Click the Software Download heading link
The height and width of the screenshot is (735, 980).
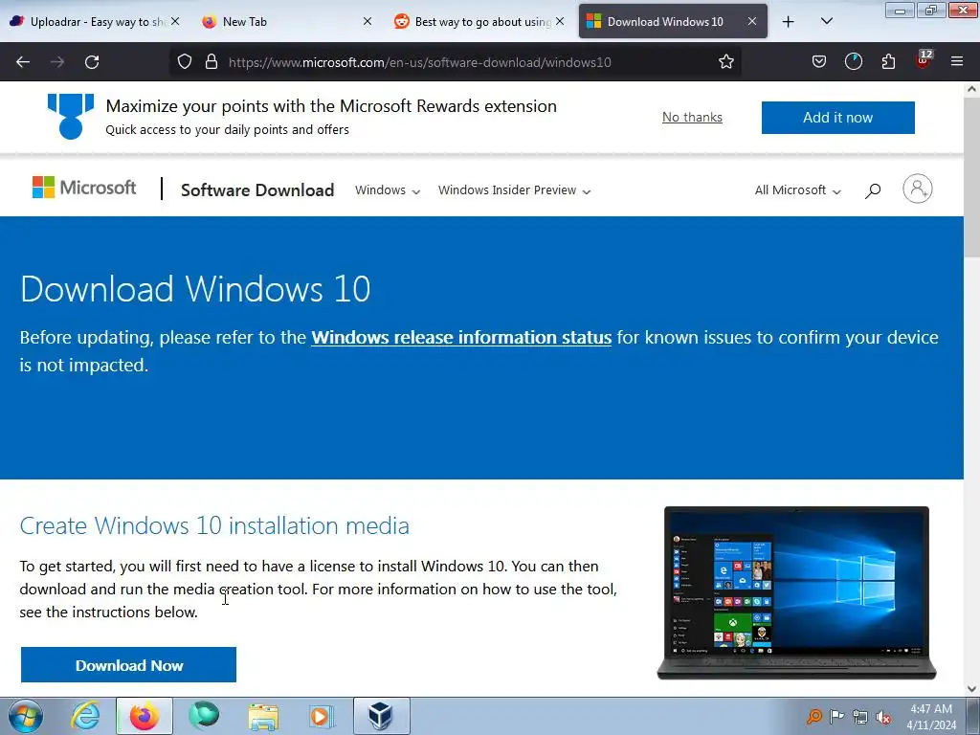[x=257, y=190]
